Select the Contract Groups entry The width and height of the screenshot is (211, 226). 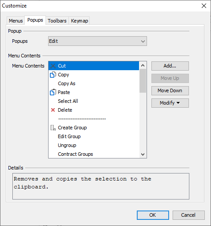tap(94, 154)
